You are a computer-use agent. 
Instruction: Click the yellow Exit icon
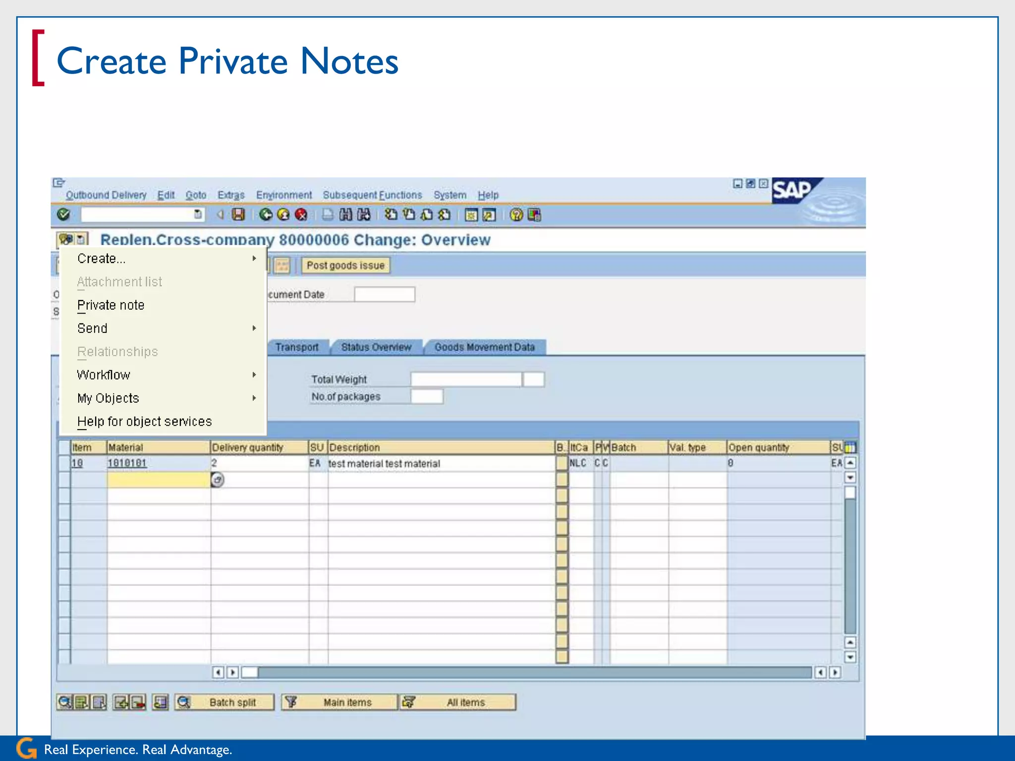click(x=283, y=215)
